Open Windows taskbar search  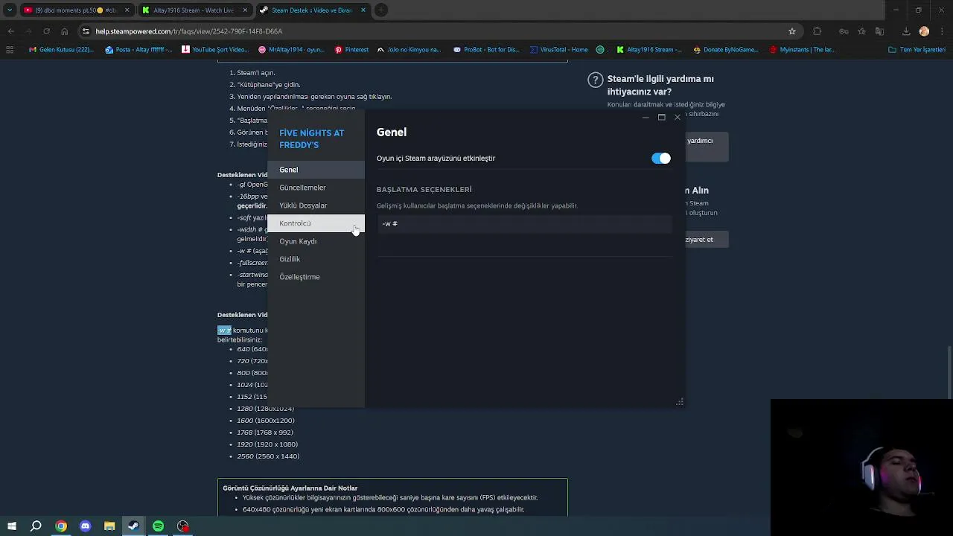[36, 526]
